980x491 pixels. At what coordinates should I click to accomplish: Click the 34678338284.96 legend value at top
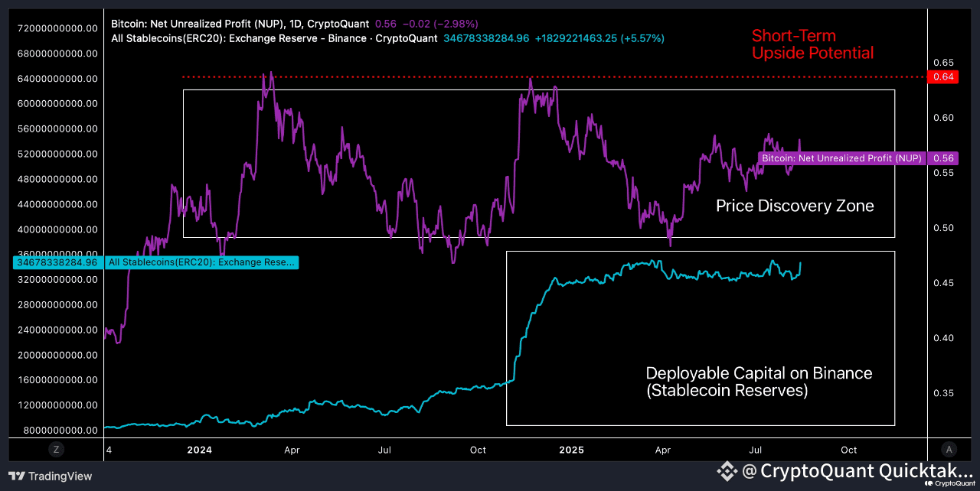486,37
